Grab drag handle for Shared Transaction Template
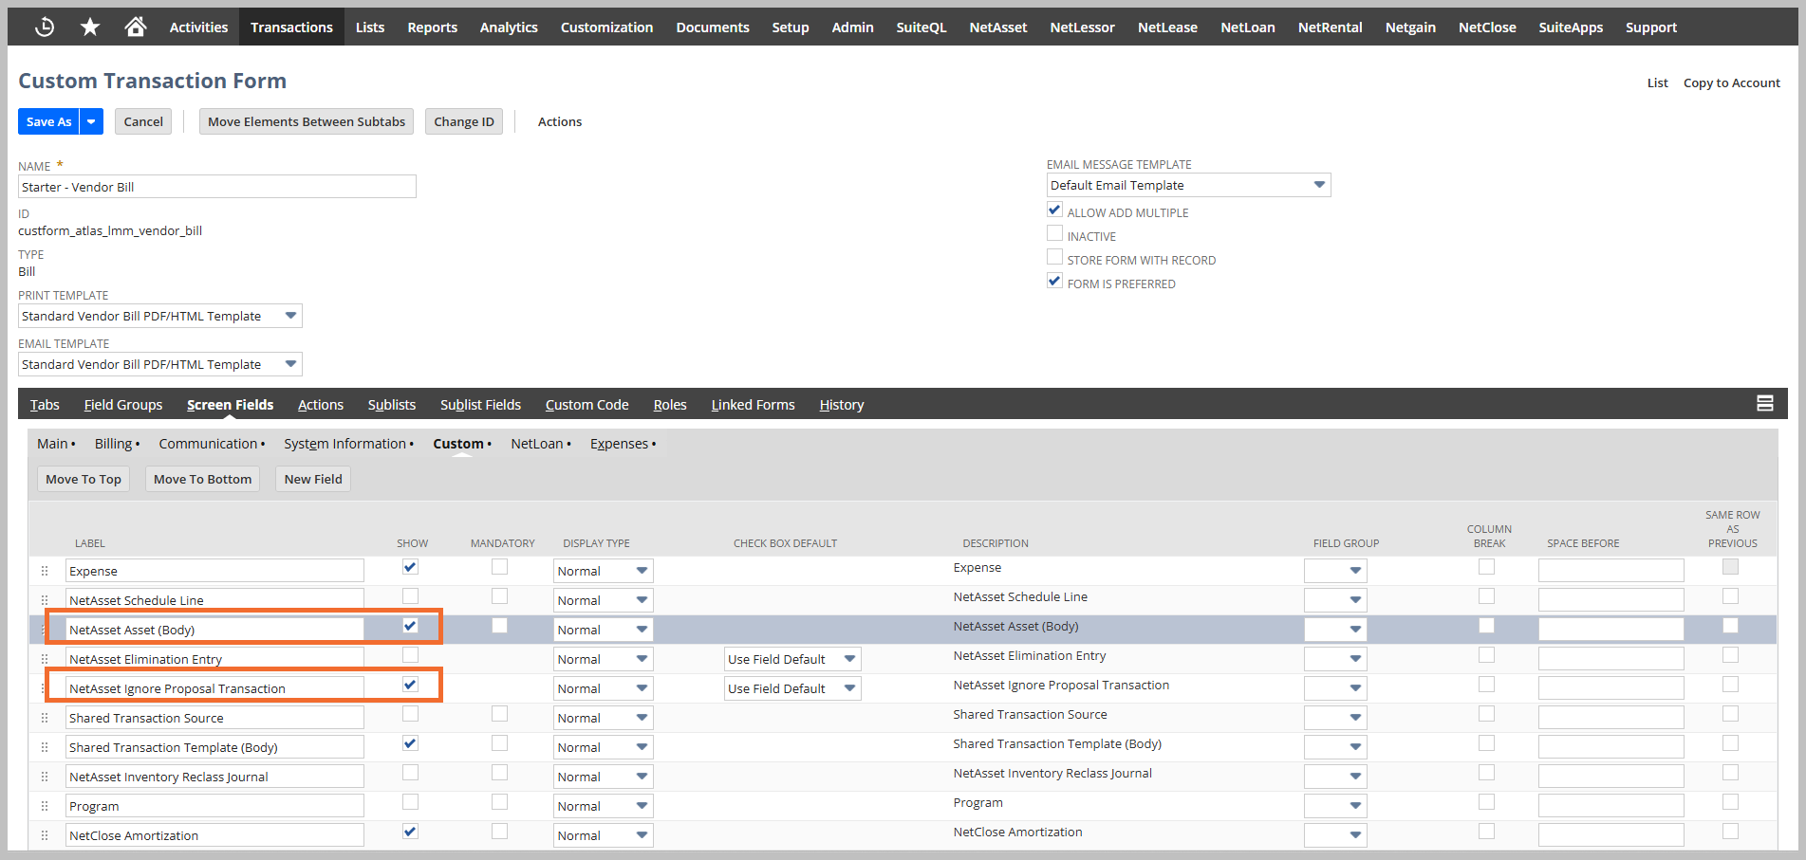Screen dimensions: 1806x860 (45, 747)
